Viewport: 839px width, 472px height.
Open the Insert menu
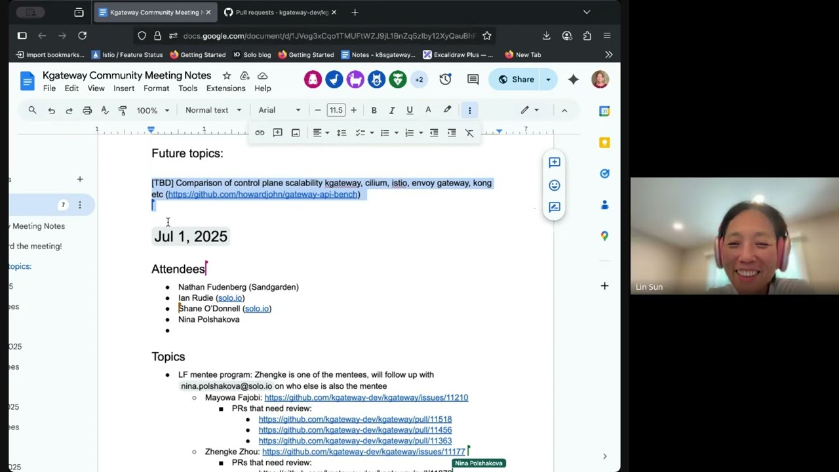(x=124, y=88)
